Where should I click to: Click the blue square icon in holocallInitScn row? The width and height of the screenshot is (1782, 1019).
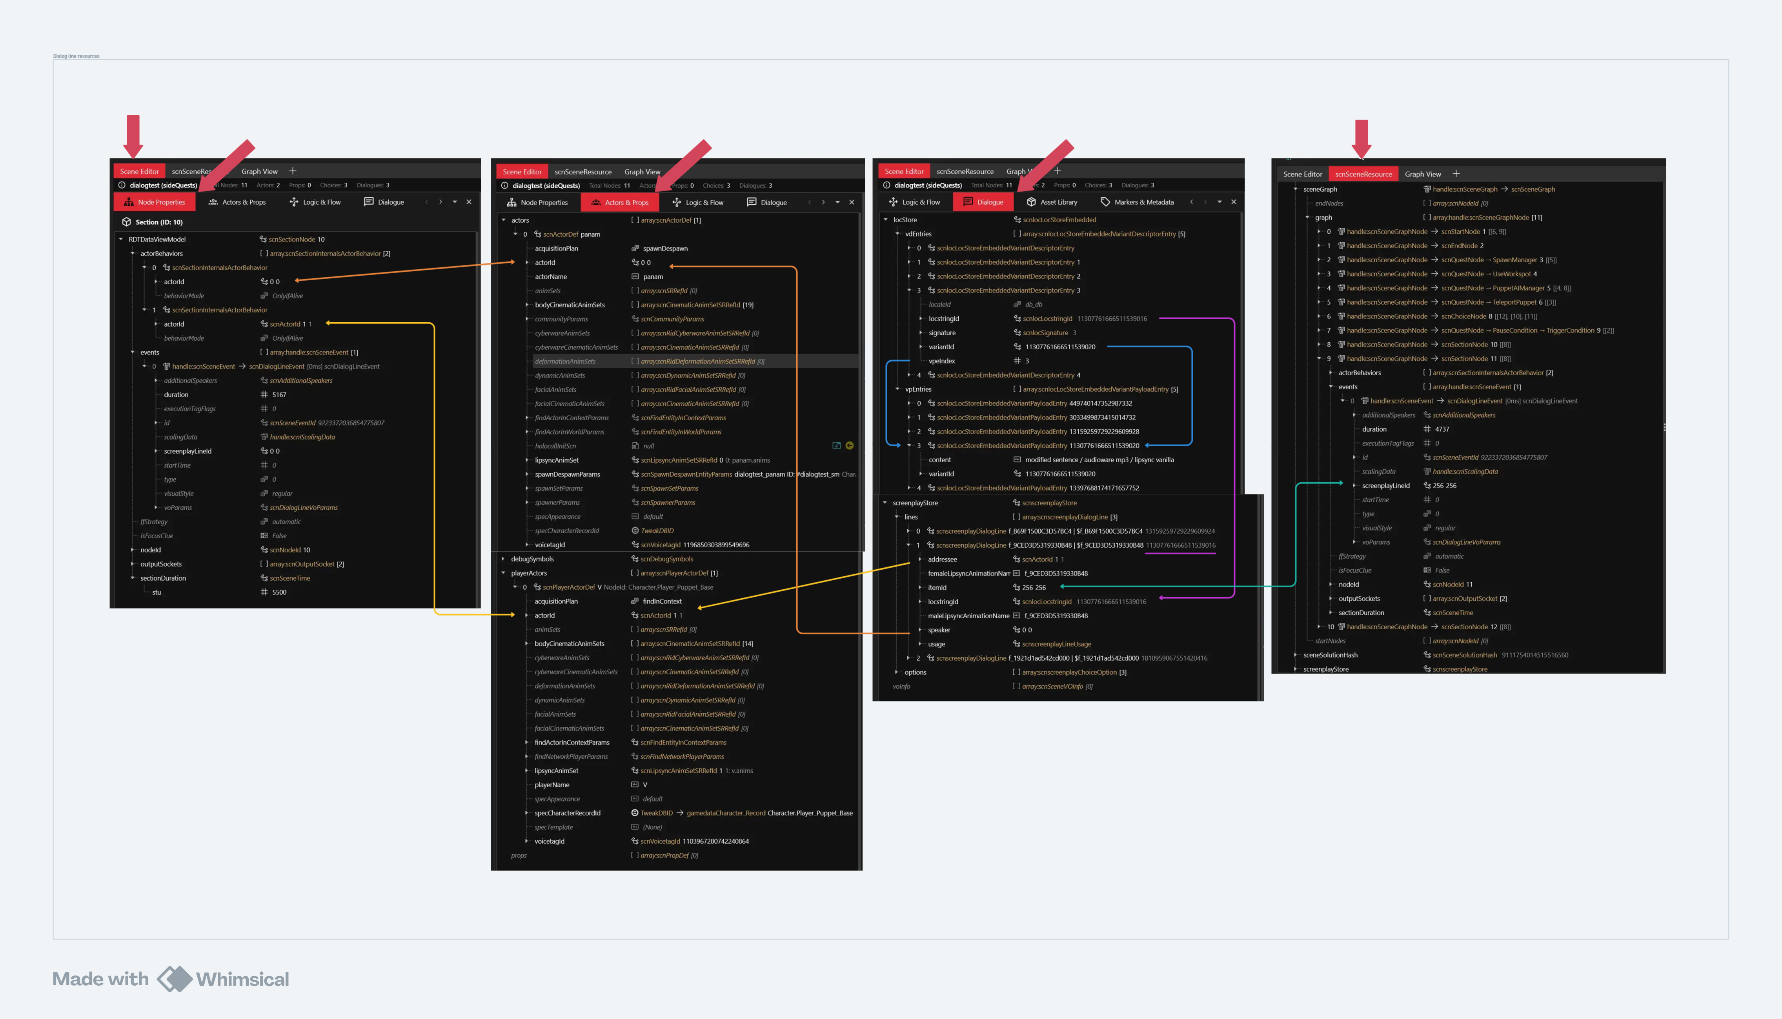836,446
